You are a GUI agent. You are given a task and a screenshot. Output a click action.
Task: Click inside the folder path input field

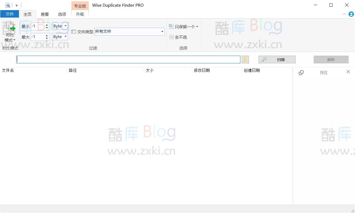click(x=128, y=59)
